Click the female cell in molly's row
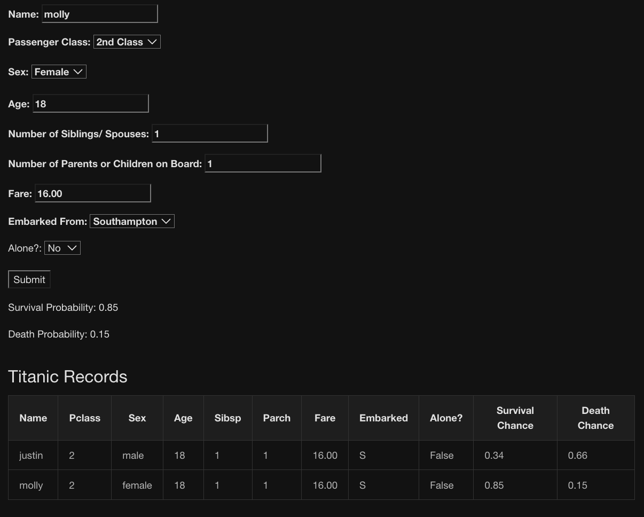 tap(137, 485)
